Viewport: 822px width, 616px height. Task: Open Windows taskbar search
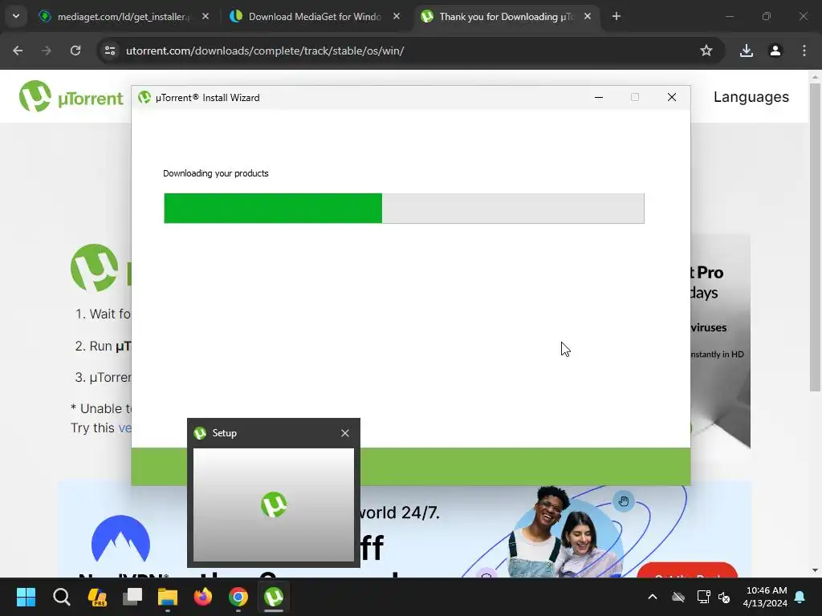click(x=61, y=597)
